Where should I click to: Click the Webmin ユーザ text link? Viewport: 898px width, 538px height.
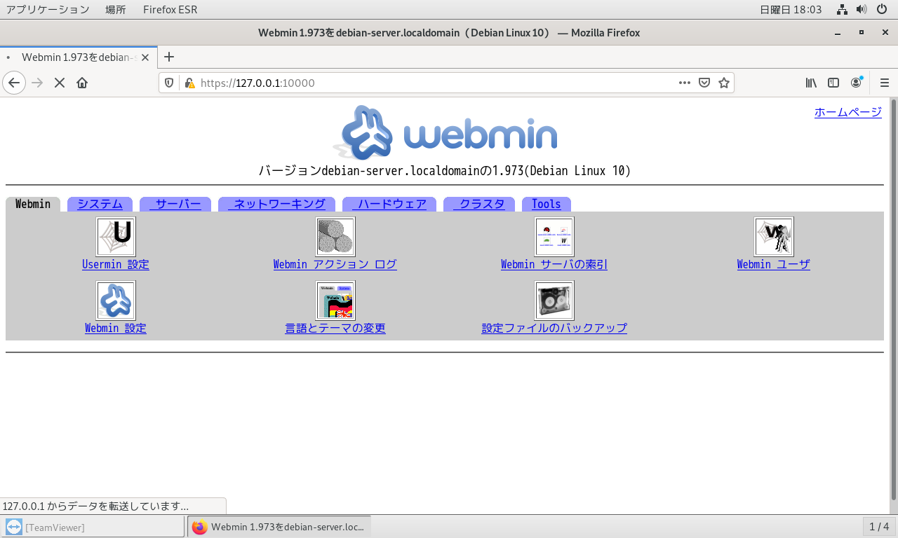pos(774,264)
